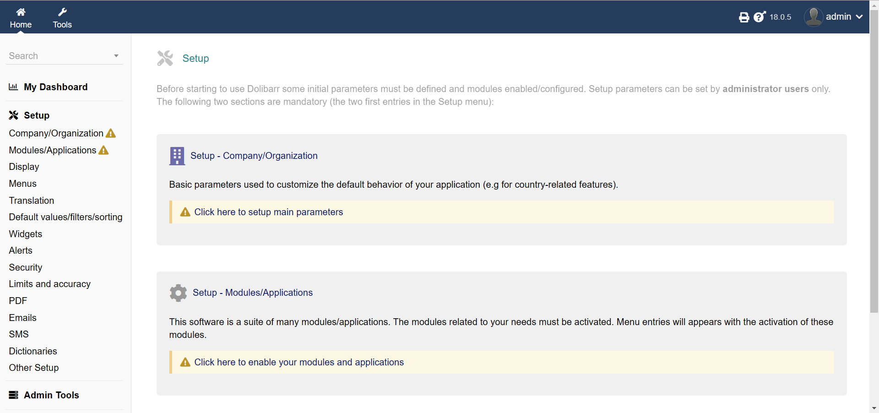Click warning icon next to Company/Organization

click(x=111, y=134)
